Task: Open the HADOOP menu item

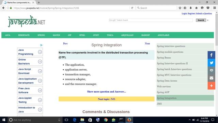Action: point(145,35)
